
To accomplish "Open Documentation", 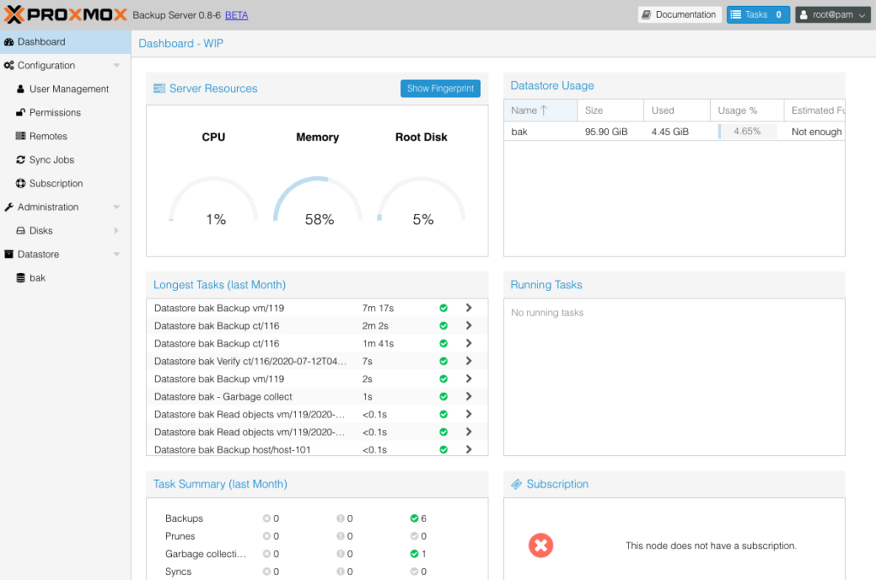I will (679, 15).
